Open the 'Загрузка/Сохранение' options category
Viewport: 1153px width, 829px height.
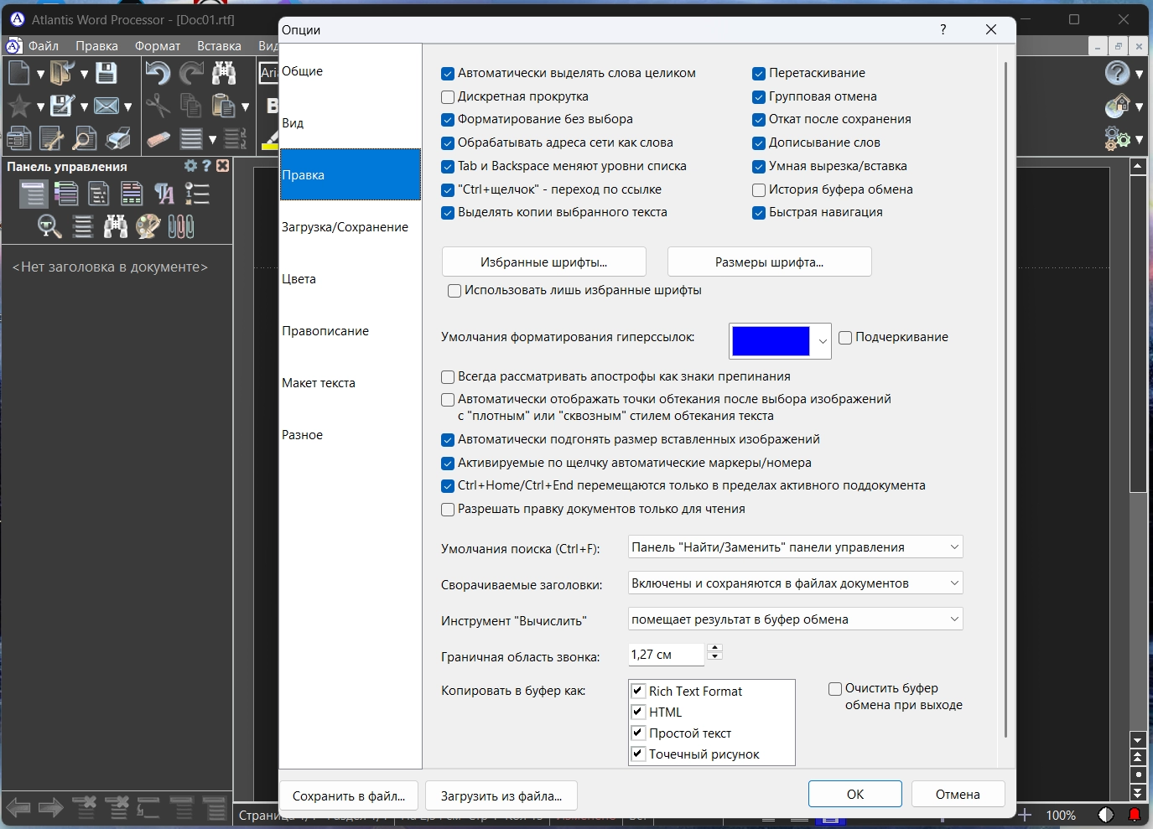click(351, 227)
